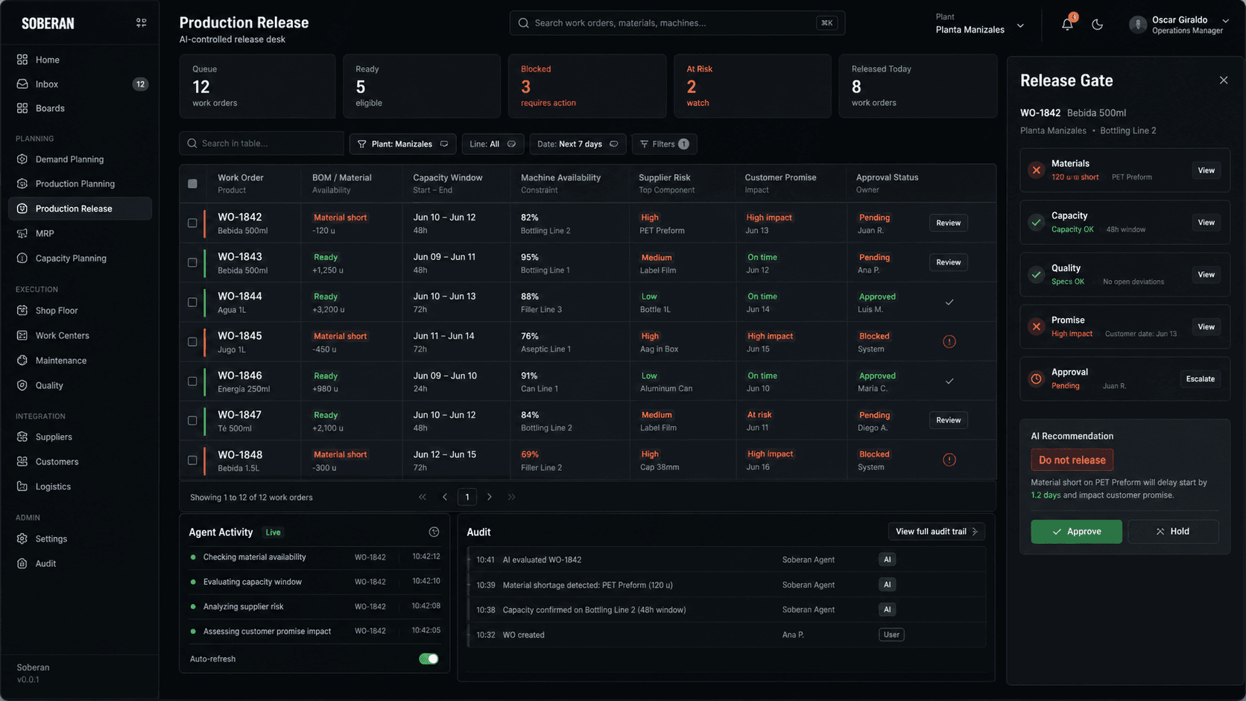
Task: Focus the global search work orders field
Action: (x=677, y=23)
